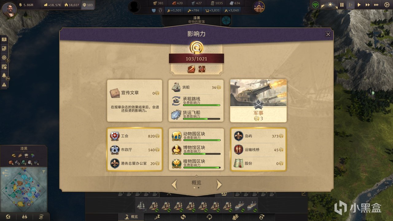Open the 植物园区块 botanical garden entry
This screenshot has width=393, height=221.
tap(196, 163)
